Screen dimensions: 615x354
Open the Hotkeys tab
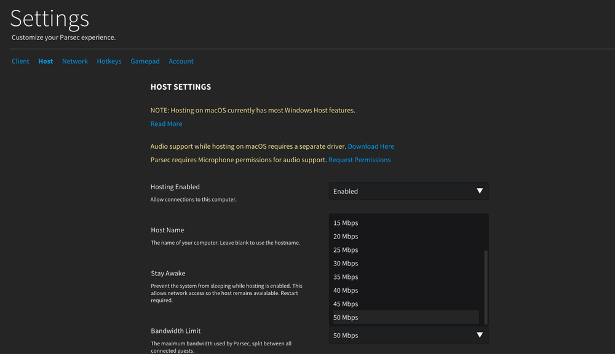[x=109, y=61]
